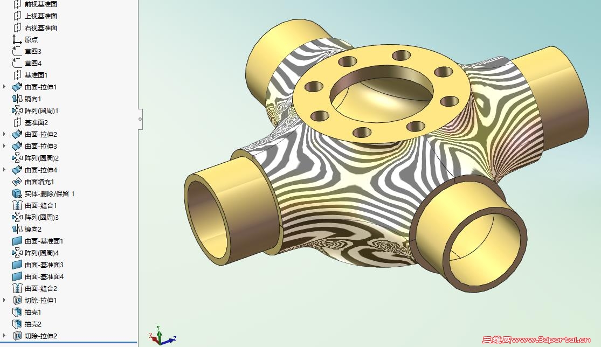Click the 阵列(圆周)1 circular pattern icon
This screenshot has height=347, width=601.
pos(17,110)
